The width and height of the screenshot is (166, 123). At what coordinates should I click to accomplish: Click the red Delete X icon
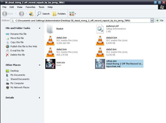pyautogui.click(x=7, y=55)
